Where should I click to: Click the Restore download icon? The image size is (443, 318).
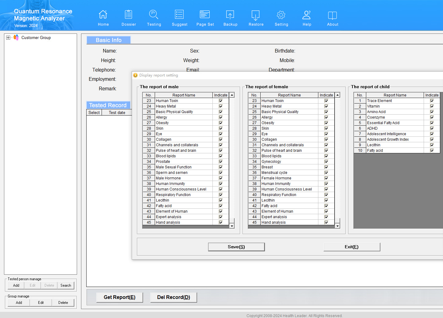[x=256, y=15]
